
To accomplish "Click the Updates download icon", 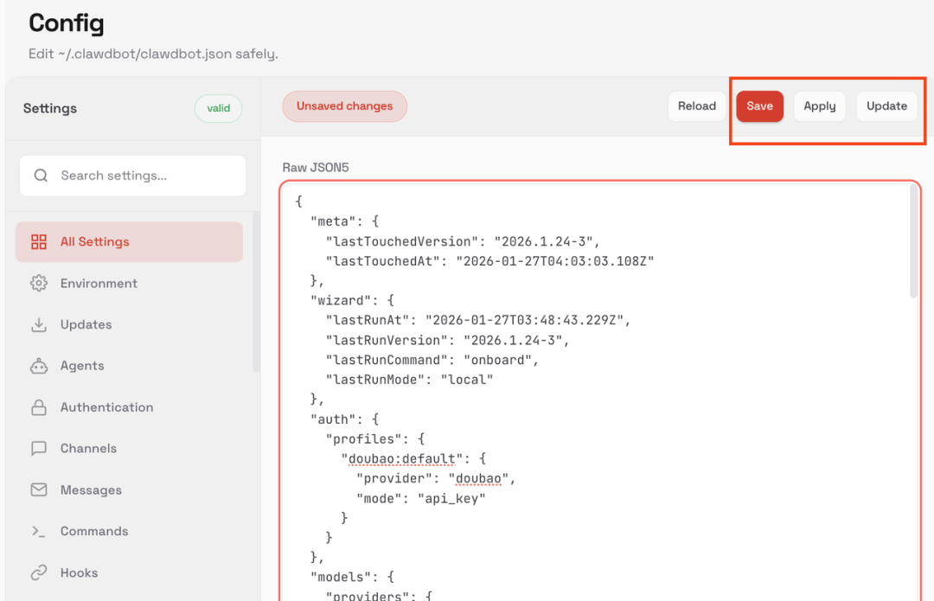I will coord(39,325).
